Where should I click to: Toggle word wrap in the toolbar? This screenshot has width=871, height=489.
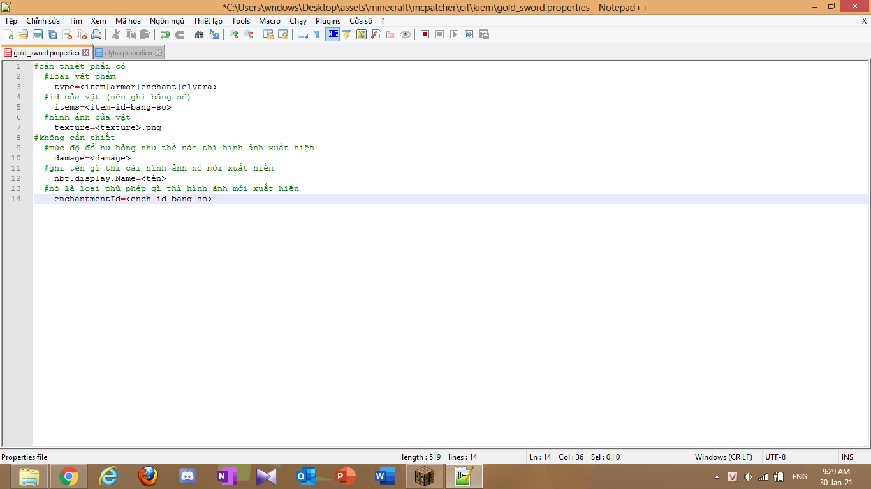(x=303, y=34)
